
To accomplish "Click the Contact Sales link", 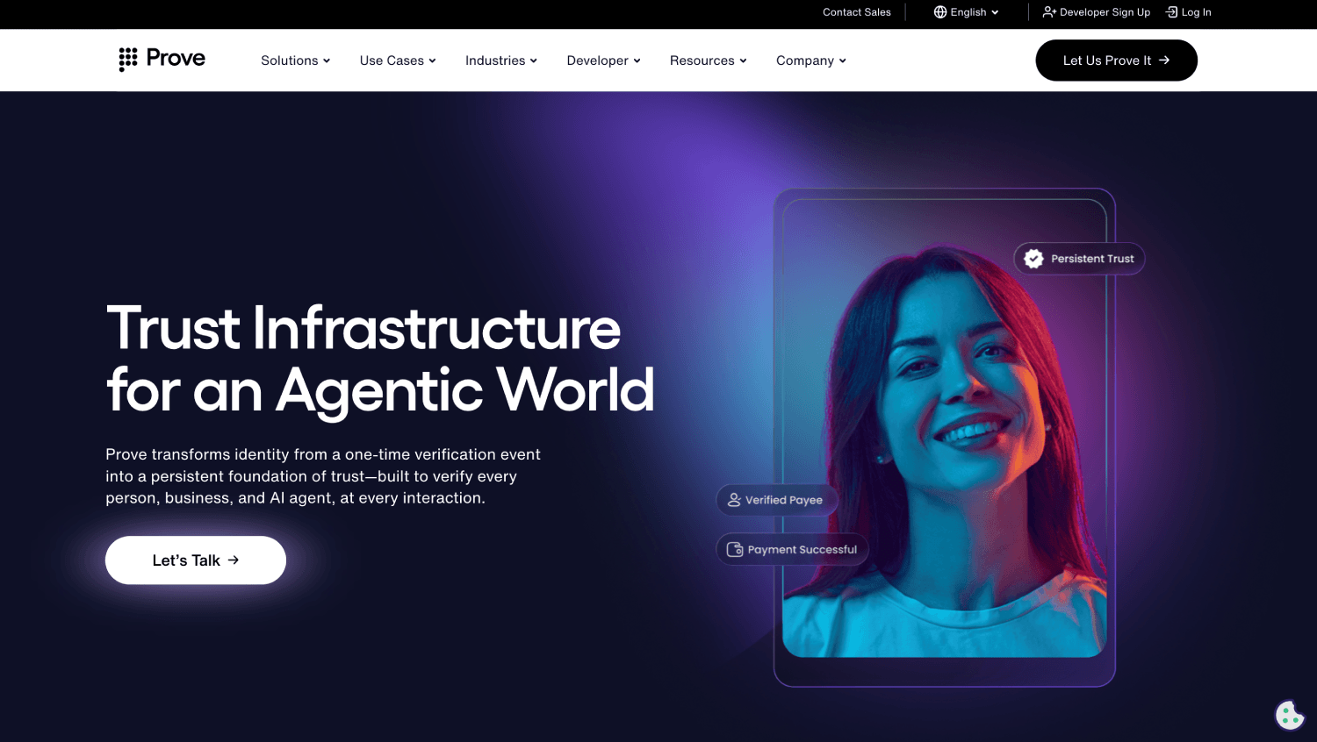I will (857, 12).
